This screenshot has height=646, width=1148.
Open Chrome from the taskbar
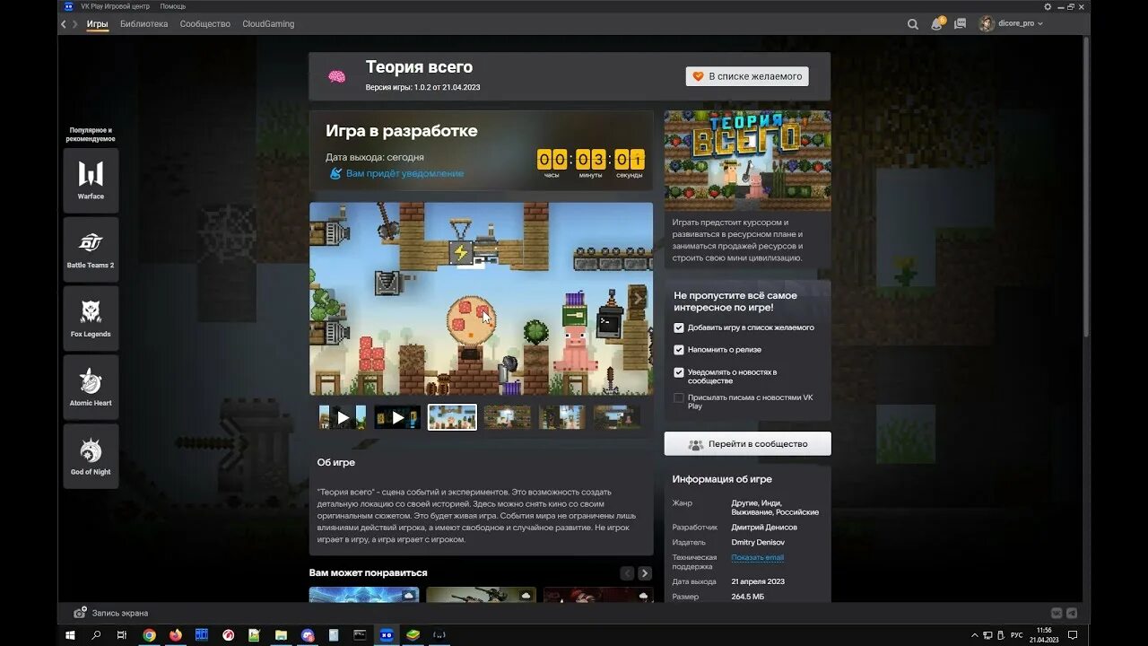coord(149,635)
